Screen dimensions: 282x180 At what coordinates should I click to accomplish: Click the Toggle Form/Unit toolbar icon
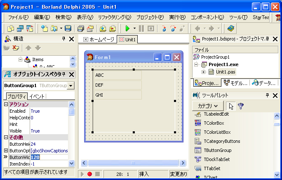pos(30,28)
